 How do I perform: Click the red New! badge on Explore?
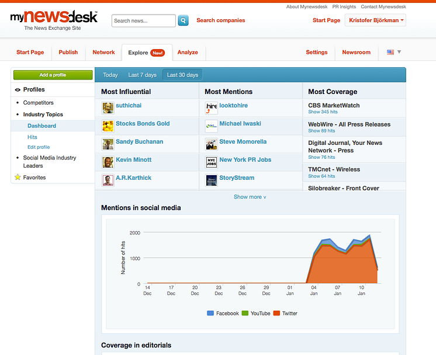click(x=157, y=53)
